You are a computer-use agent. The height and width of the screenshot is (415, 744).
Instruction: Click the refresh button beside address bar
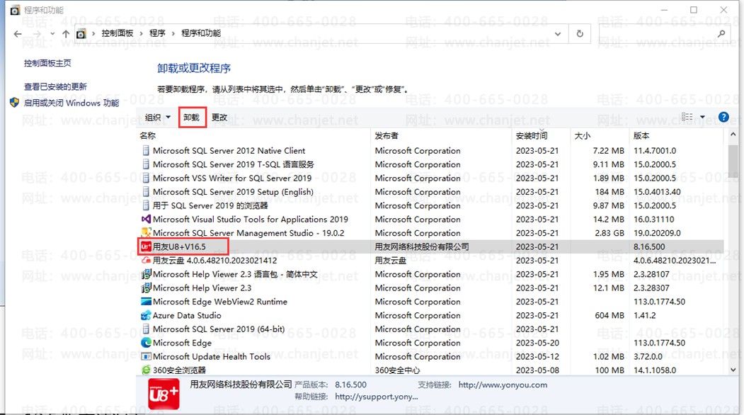(580, 33)
